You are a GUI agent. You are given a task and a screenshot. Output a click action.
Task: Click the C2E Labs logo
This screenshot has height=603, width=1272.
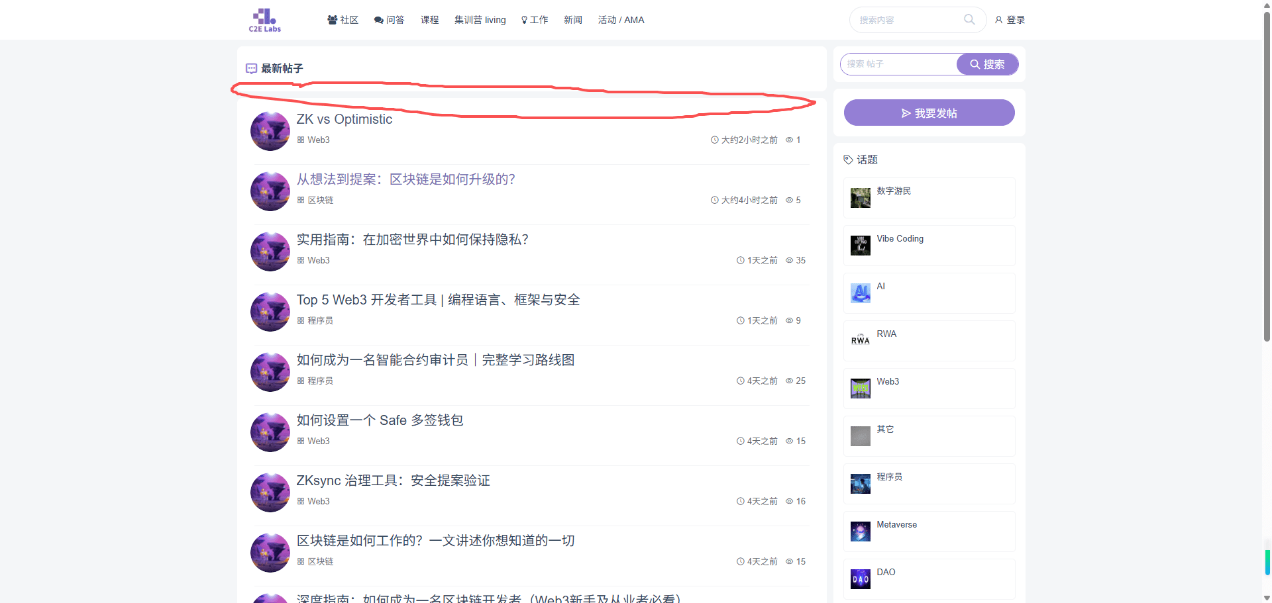(x=265, y=20)
